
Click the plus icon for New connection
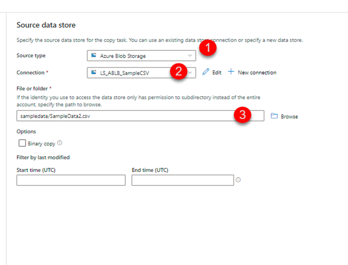(x=231, y=72)
